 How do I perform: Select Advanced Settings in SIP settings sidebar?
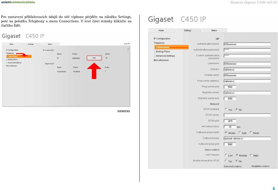pyautogui.click(x=165, y=56)
